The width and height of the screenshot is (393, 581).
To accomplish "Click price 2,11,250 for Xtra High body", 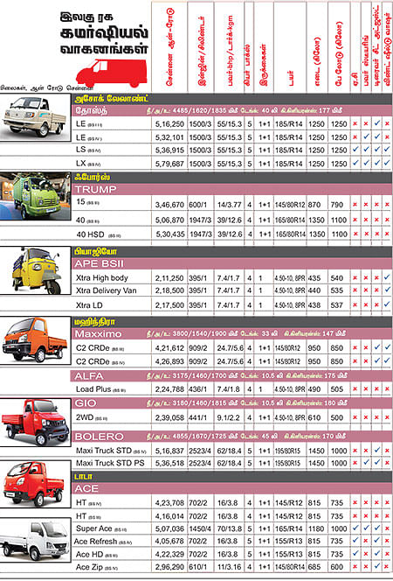I will click(169, 278).
